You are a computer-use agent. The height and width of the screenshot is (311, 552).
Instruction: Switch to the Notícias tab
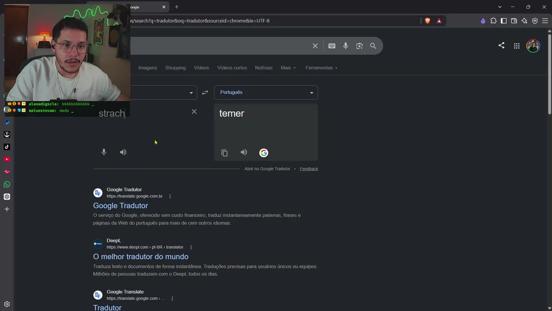tap(263, 68)
